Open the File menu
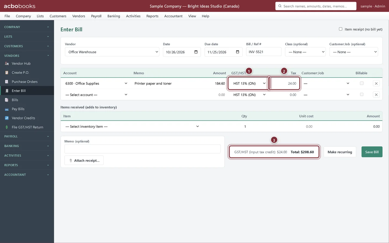 click(7, 16)
